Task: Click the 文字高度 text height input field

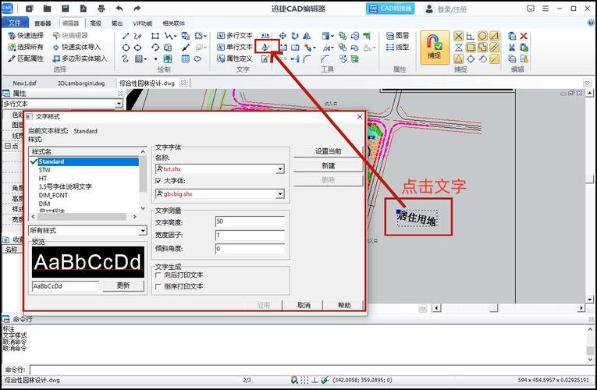Action: (x=249, y=222)
